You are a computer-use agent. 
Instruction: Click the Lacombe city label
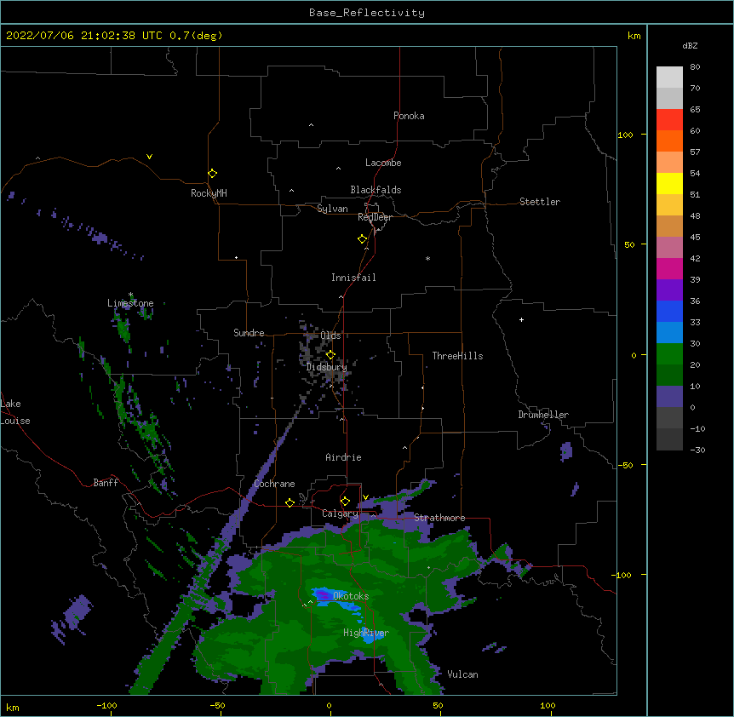[383, 163]
